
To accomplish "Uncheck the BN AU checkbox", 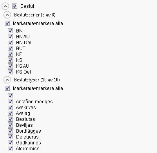I will pyautogui.click(x=10, y=37).
